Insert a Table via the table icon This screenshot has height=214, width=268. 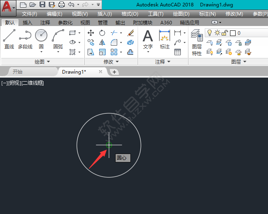tap(178, 52)
